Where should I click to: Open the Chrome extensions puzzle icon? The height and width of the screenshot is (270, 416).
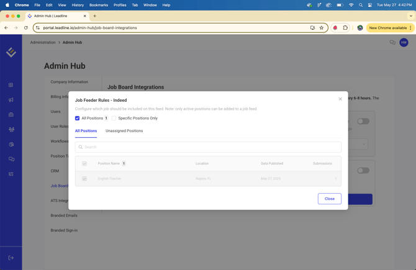click(x=345, y=27)
